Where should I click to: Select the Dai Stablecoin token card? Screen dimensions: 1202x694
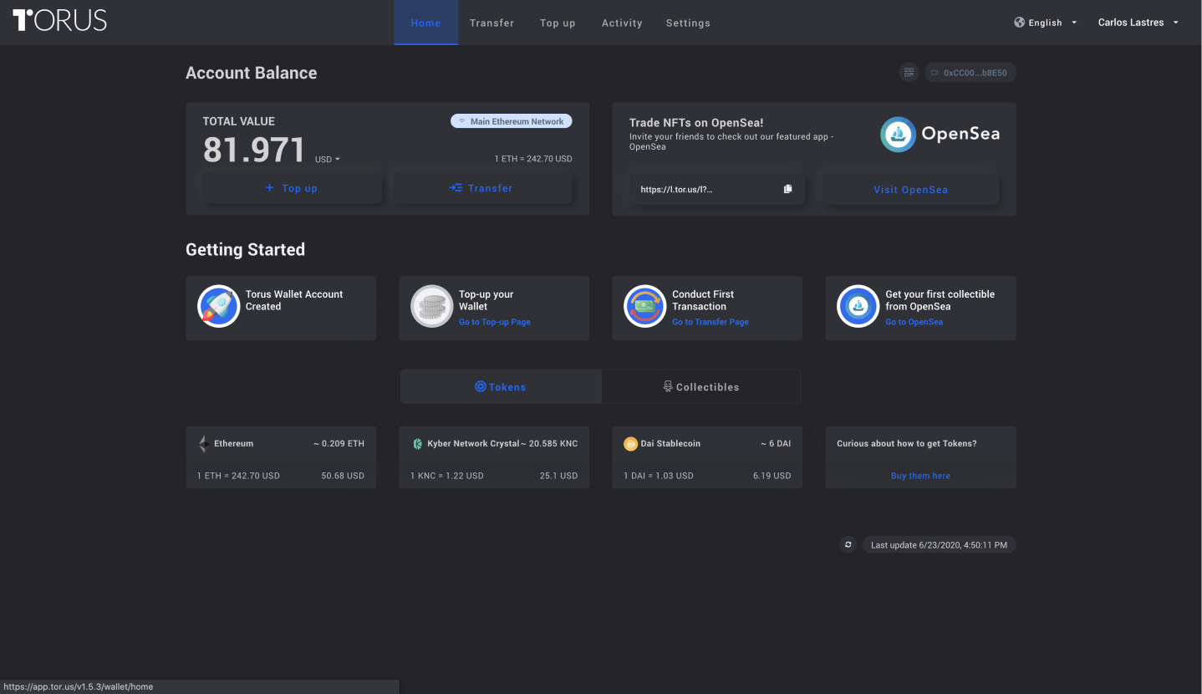click(x=707, y=457)
